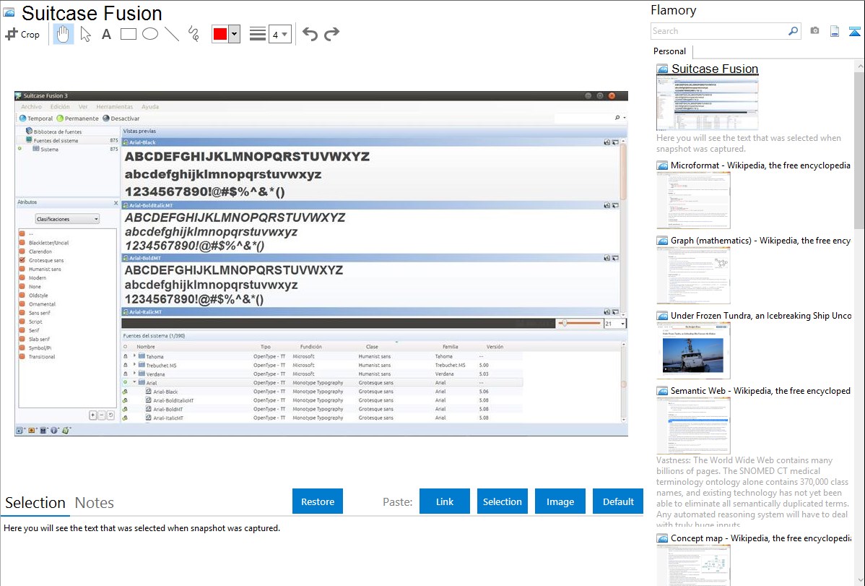
Task: Expand the line width dropdown showing 4
Action: (280, 34)
